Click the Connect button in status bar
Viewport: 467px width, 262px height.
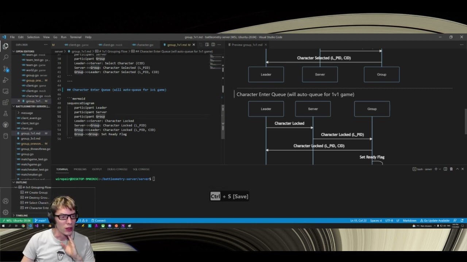tap(98, 221)
